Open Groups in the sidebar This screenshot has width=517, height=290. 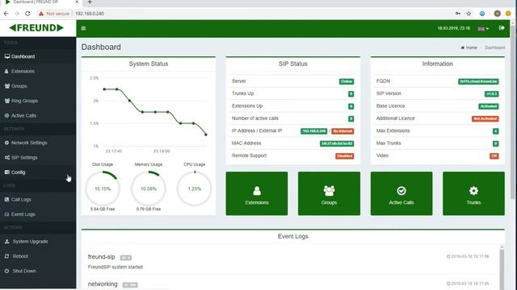point(38,86)
